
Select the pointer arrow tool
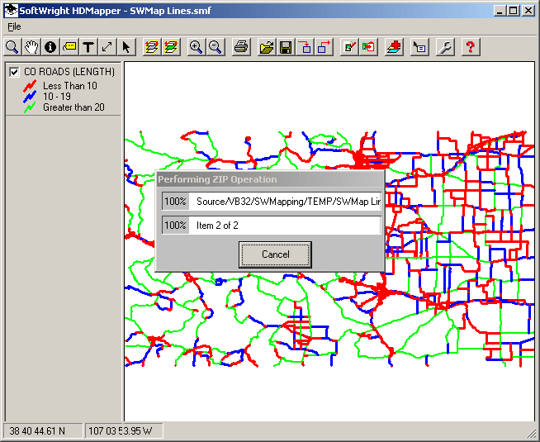[126, 47]
